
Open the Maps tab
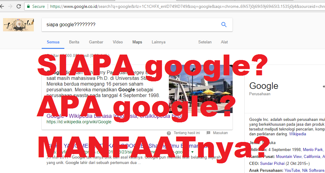pos(137,42)
